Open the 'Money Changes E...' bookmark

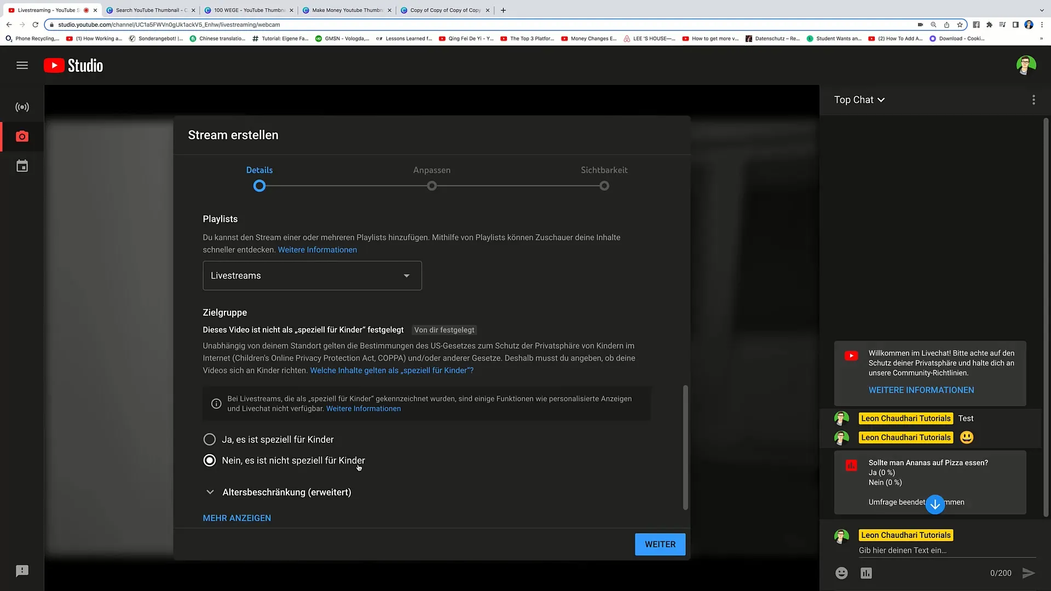click(x=589, y=38)
